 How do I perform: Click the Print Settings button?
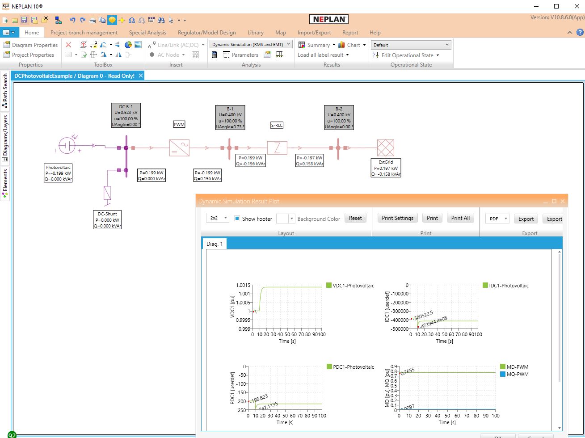(x=397, y=218)
